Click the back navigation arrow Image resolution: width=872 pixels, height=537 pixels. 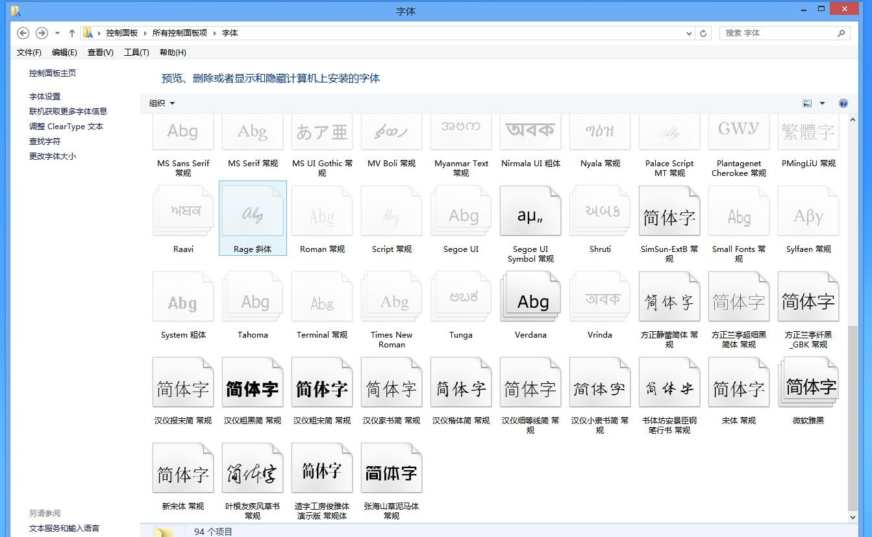23,32
